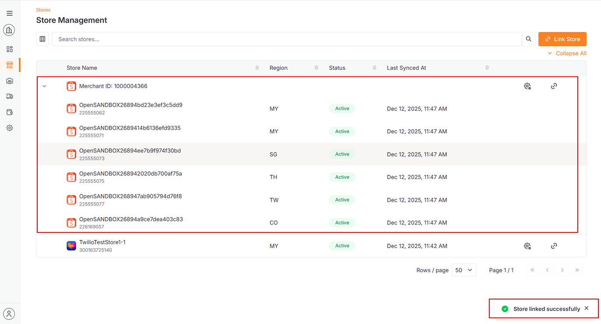This screenshot has height=324, width=601.
Task: Open the rows per page dropdown
Action: tap(464, 270)
